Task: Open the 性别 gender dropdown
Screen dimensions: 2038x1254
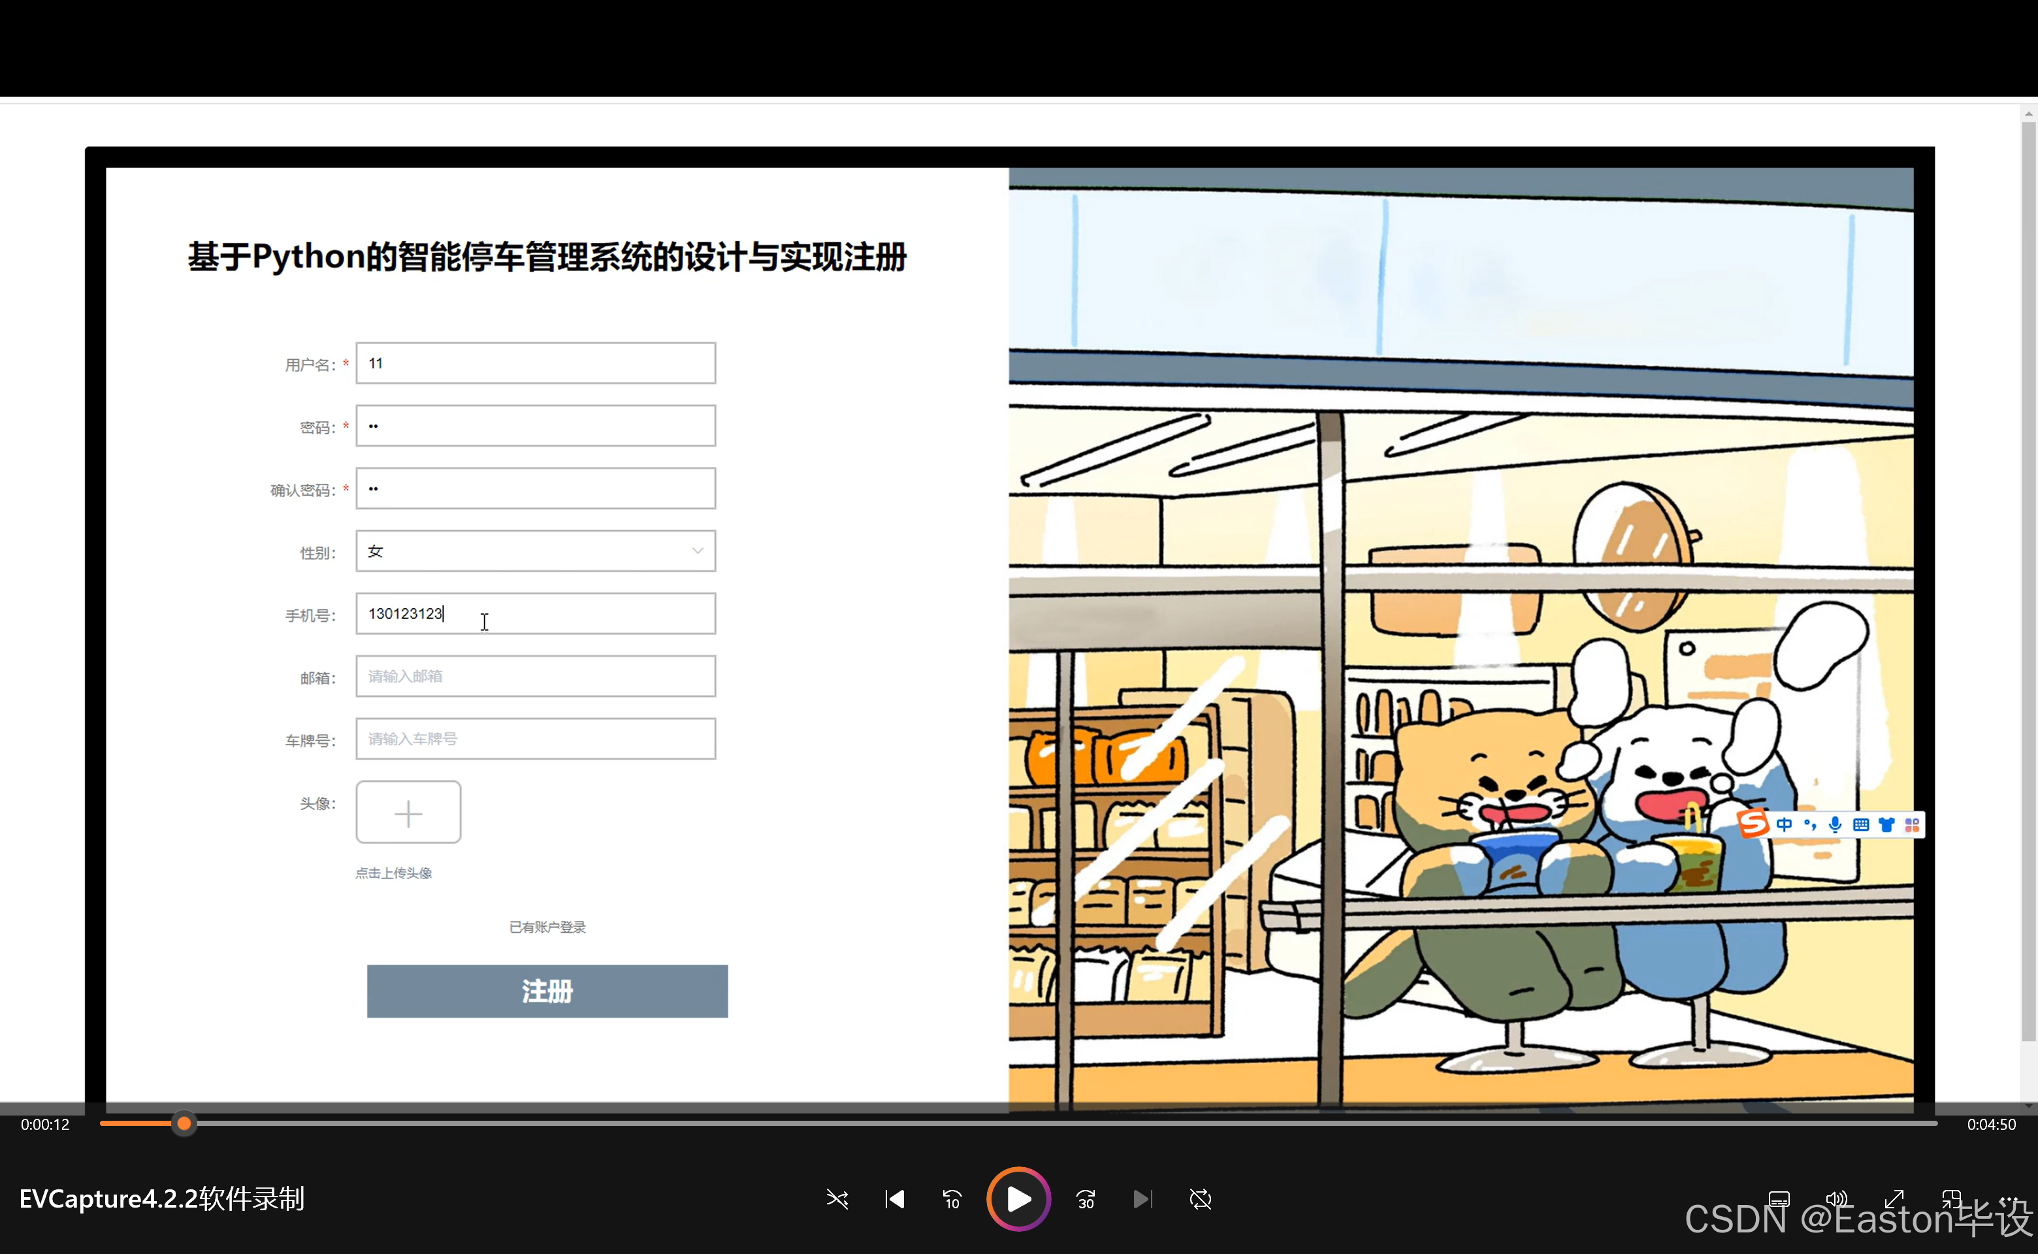Action: [x=536, y=551]
